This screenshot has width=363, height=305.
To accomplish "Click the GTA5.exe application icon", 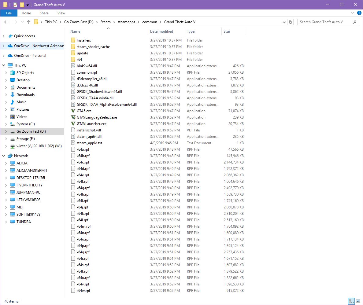I will click(x=73, y=111).
